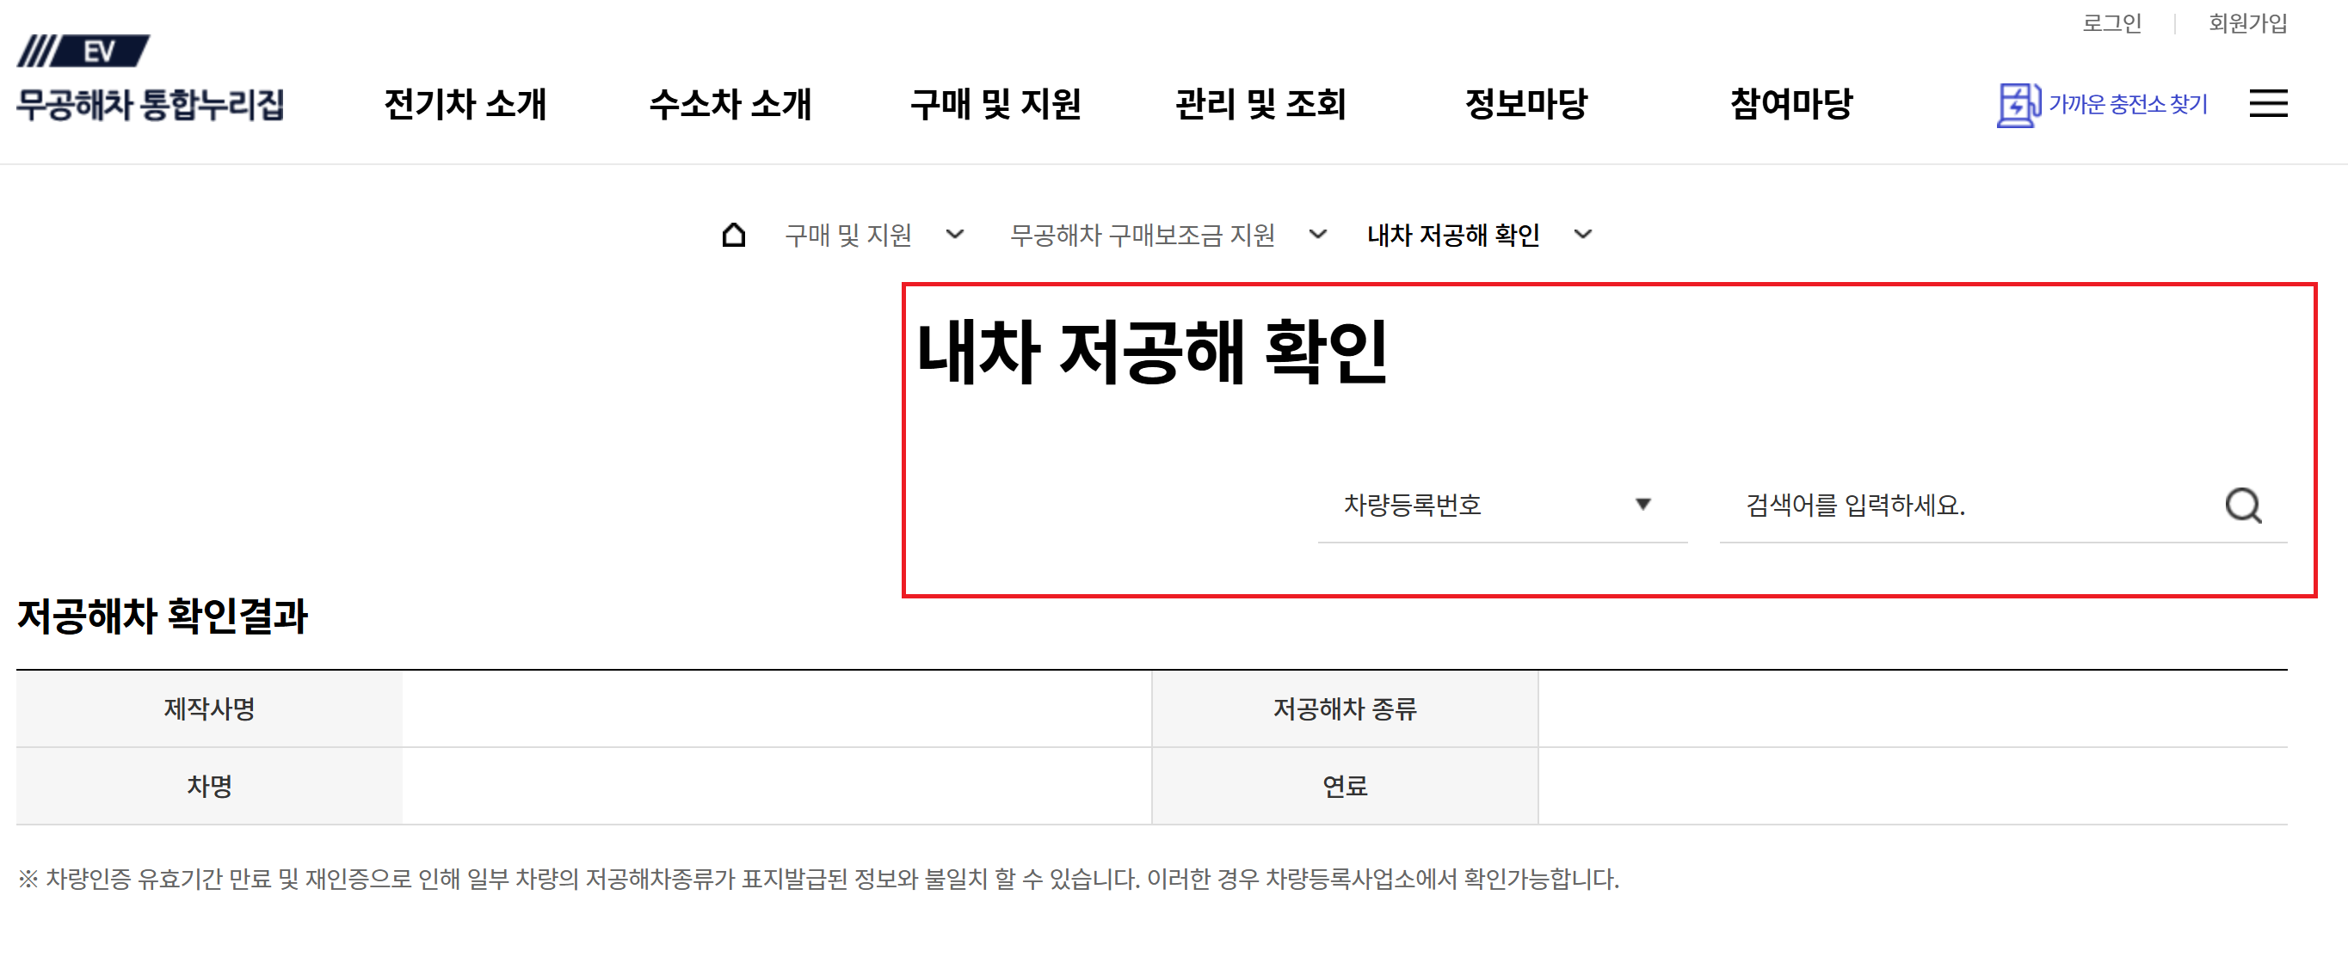This screenshot has width=2348, height=969.
Task: Click the magnifier search icon
Action: 2243,506
